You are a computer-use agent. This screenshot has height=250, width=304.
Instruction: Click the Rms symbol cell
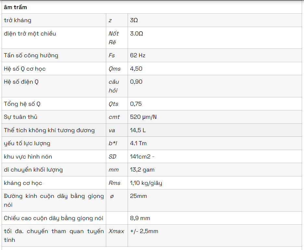(x=115, y=183)
